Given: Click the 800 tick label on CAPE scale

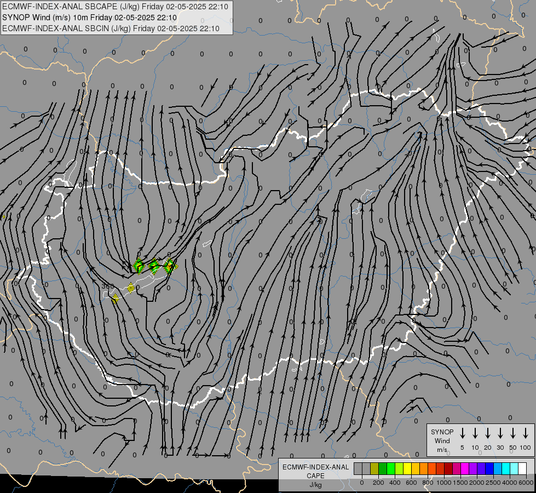Looking at the screenshot, I should click(x=428, y=483).
